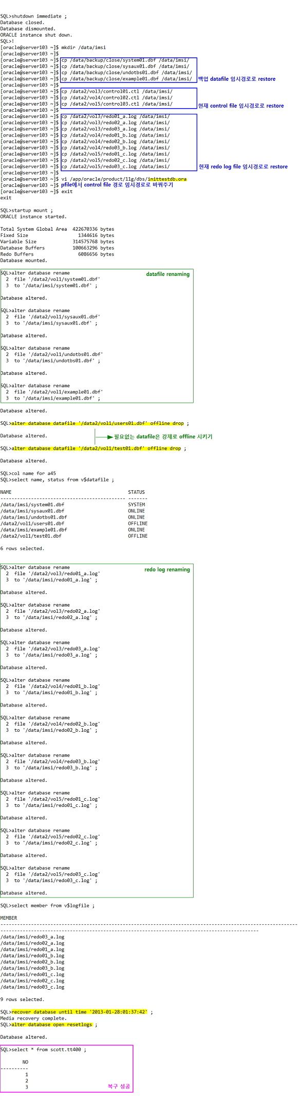Click the STATUS column header

pos(136,492)
